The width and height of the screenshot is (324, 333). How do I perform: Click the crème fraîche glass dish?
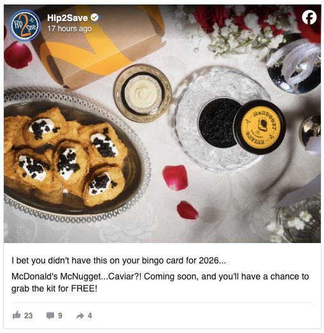143,94
